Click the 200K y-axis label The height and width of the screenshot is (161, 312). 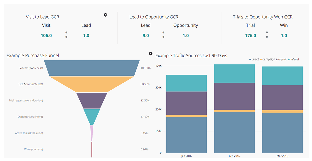[x=158, y=110]
